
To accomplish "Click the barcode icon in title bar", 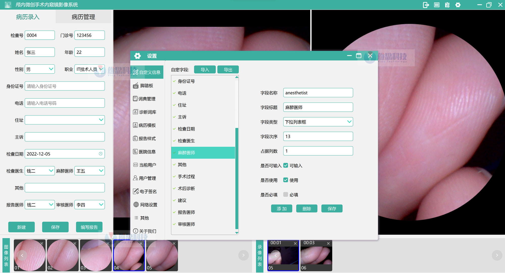I will [437, 5].
